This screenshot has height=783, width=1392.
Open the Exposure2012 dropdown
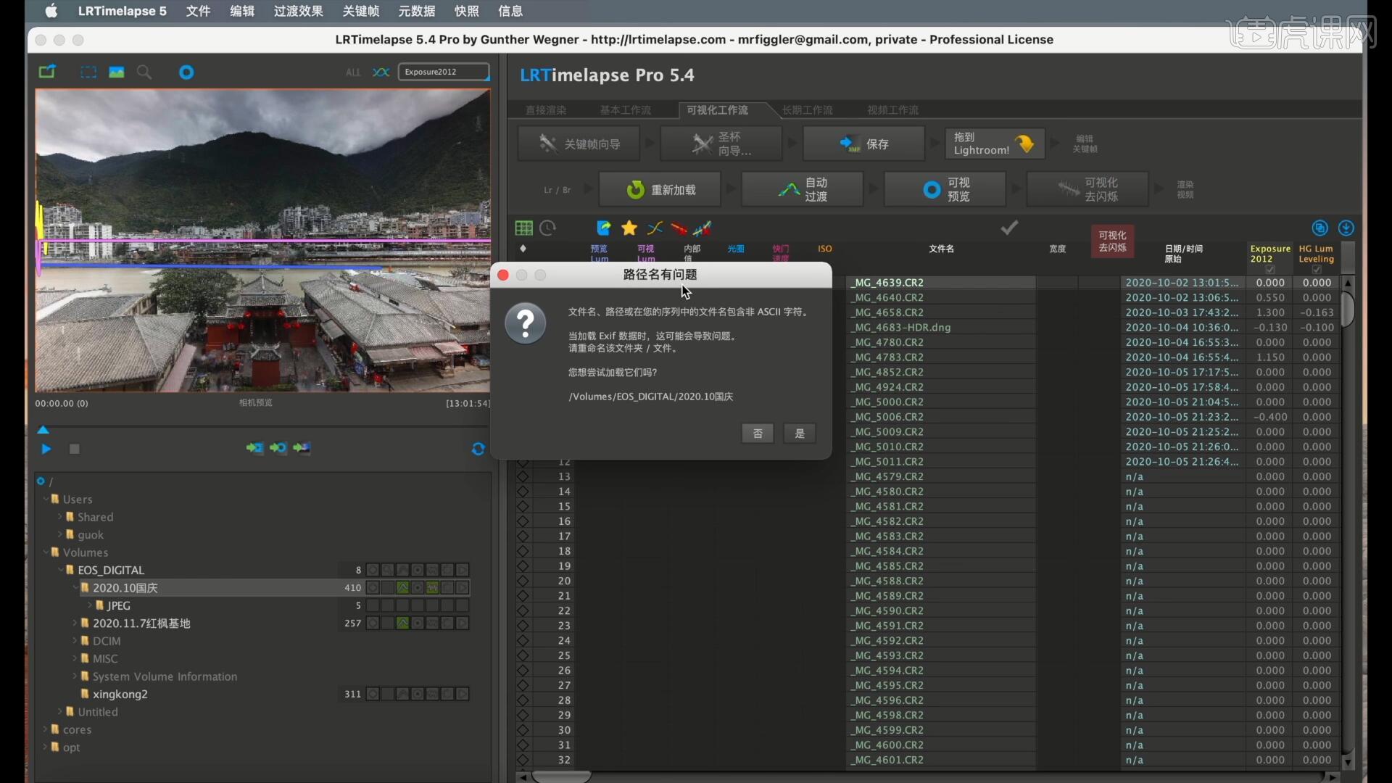click(444, 72)
